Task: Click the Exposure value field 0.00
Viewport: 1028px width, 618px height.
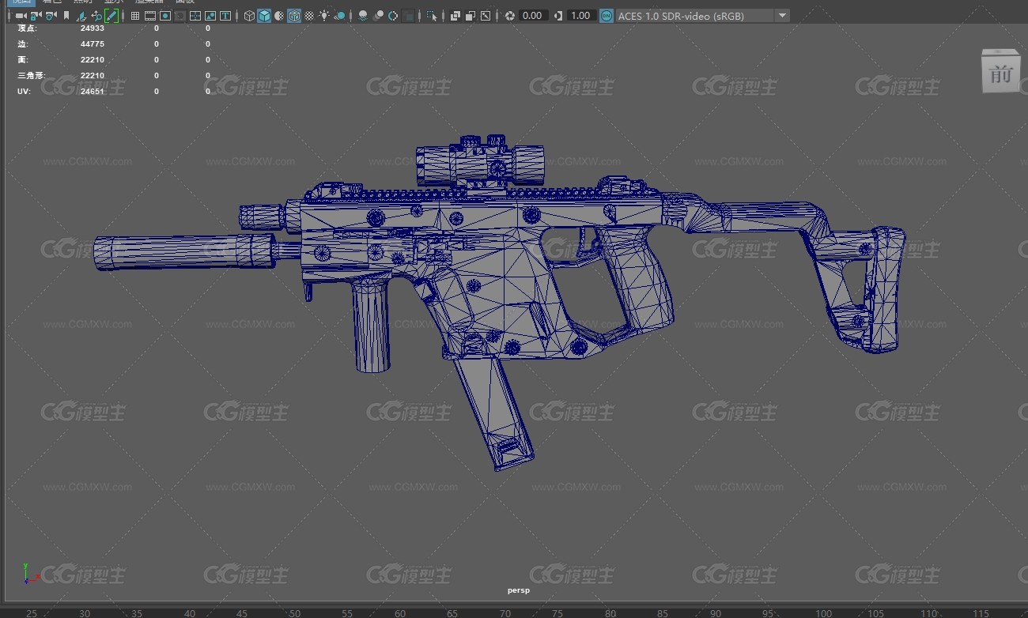Action: click(x=533, y=16)
